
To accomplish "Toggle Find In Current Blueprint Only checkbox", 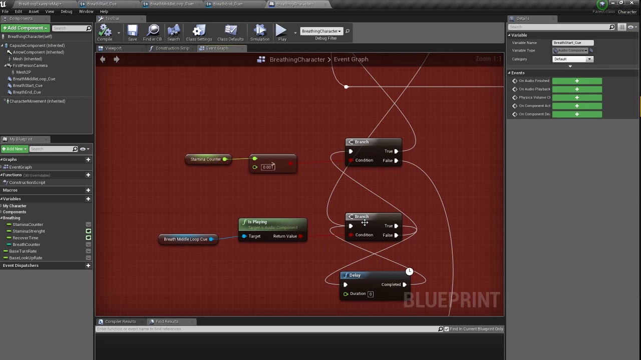I will click(x=447, y=329).
